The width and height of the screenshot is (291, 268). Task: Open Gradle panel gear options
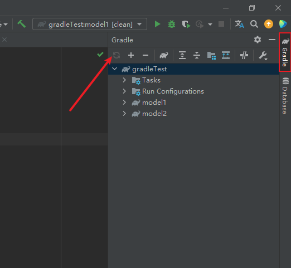(x=258, y=40)
